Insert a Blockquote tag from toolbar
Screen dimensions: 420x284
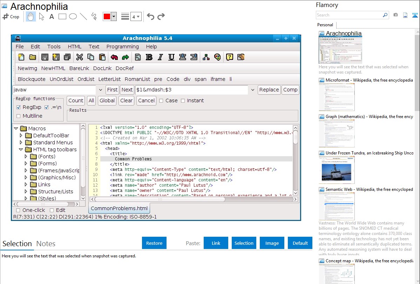click(x=32, y=79)
